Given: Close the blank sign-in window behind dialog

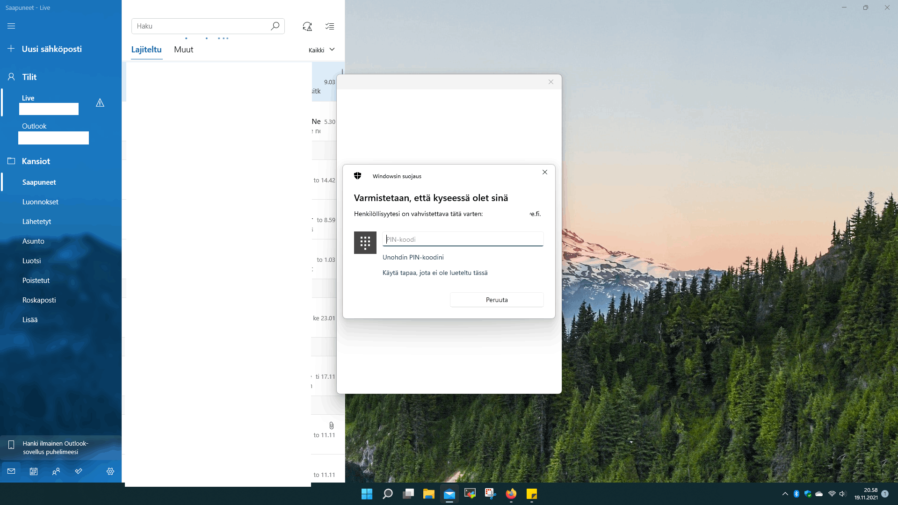Looking at the screenshot, I should pos(551,82).
